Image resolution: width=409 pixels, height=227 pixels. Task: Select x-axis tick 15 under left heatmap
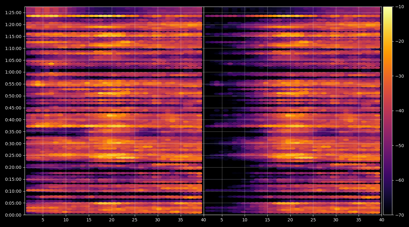click(x=89, y=220)
